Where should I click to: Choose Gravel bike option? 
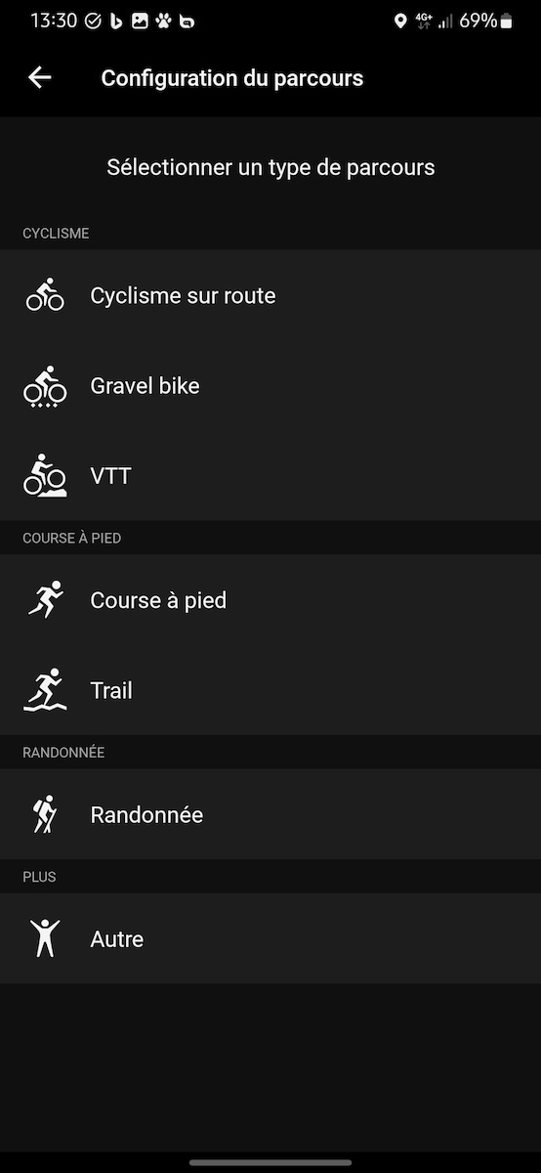coord(270,385)
